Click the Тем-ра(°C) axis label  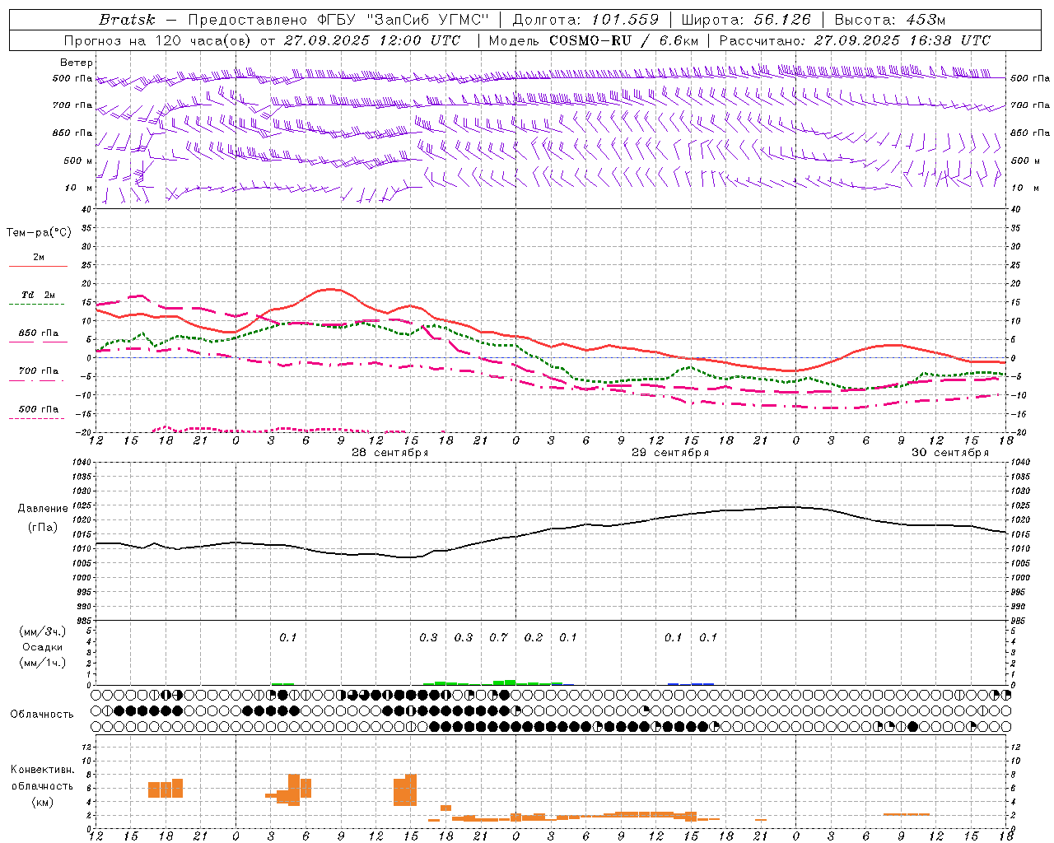click(39, 233)
